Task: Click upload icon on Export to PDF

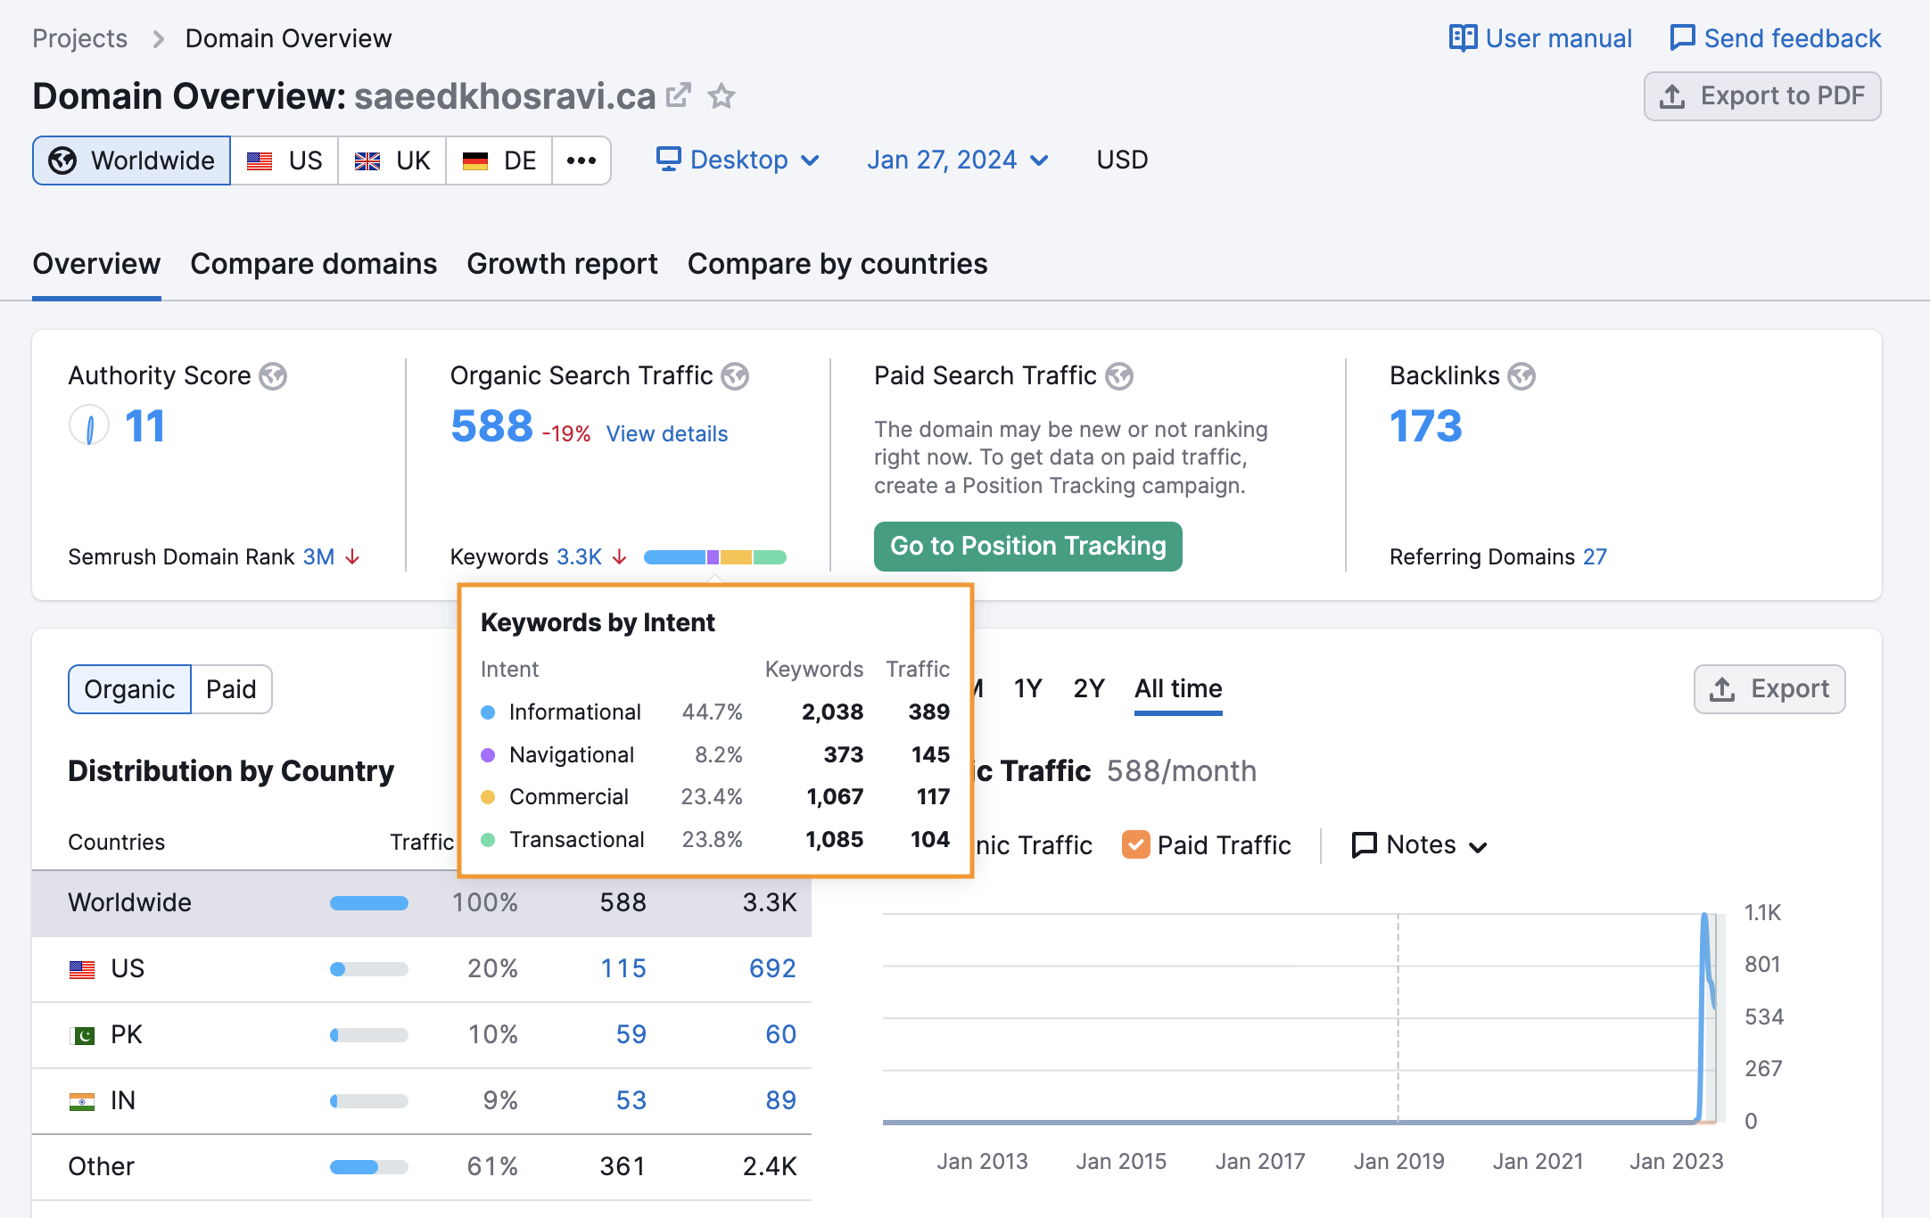Action: [1672, 96]
